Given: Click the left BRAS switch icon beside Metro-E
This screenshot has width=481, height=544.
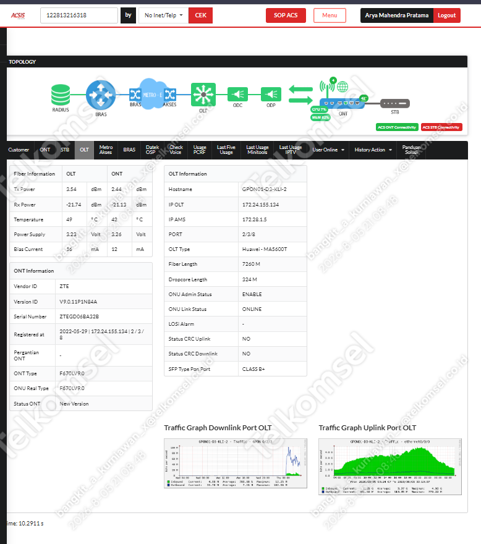Looking at the screenshot, I should tap(135, 95).
